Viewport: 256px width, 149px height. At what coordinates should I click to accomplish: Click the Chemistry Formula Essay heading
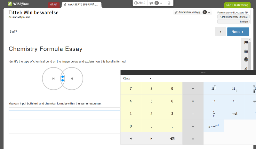click(45, 49)
